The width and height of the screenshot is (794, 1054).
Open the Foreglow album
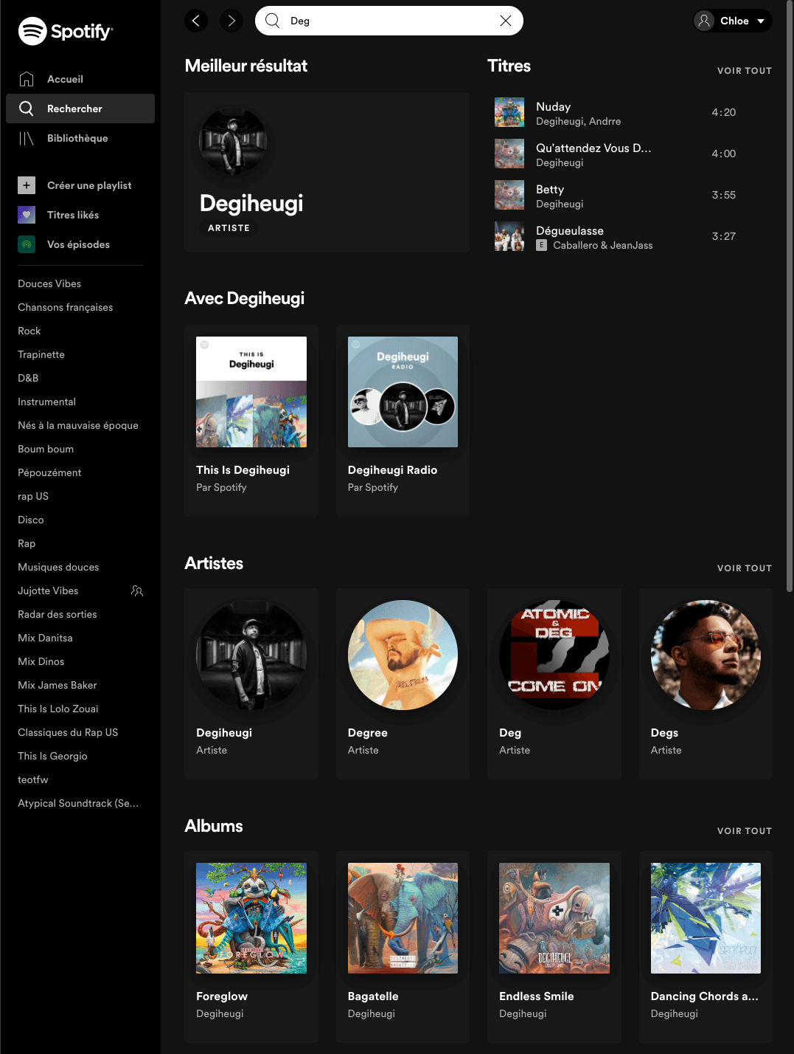[251, 946]
